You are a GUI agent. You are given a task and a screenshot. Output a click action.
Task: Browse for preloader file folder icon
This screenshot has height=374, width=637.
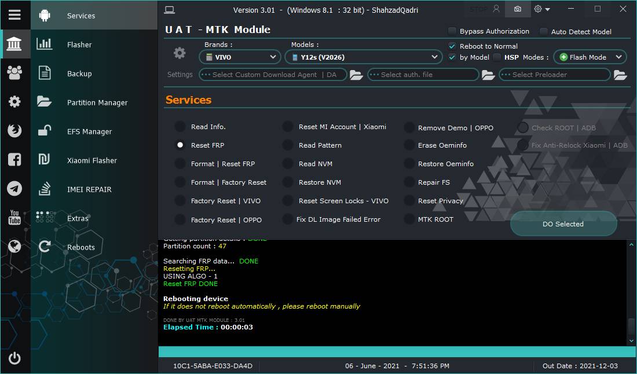coord(620,75)
